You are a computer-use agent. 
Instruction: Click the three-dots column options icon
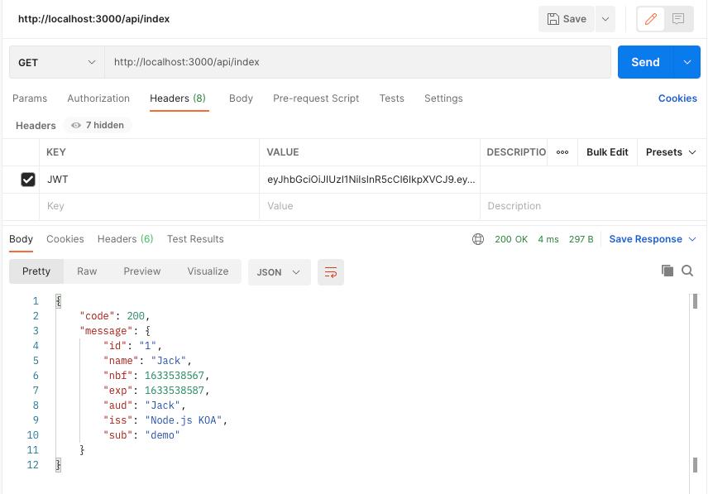pos(562,152)
